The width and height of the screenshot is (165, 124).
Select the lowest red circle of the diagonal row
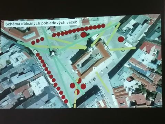tap(66, 101)
